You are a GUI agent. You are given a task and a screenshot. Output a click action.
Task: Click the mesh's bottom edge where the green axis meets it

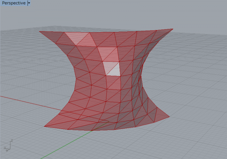coord(91,131)
